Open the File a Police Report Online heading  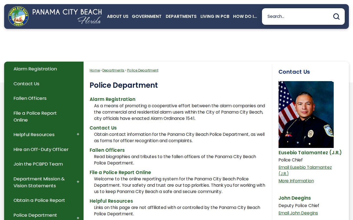pos(120,172)
